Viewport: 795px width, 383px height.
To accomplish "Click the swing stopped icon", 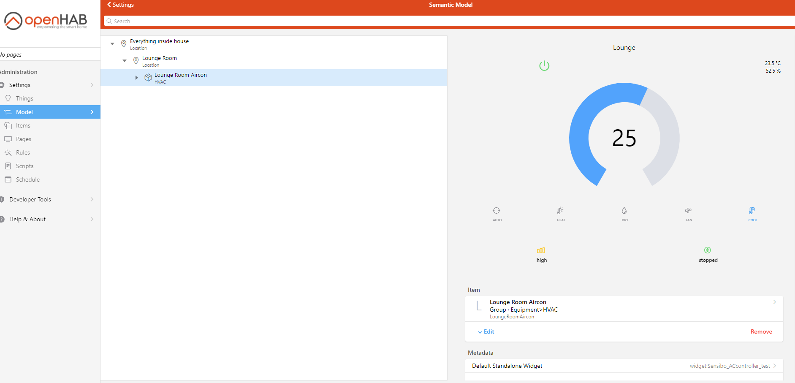I will pos(708,250).
